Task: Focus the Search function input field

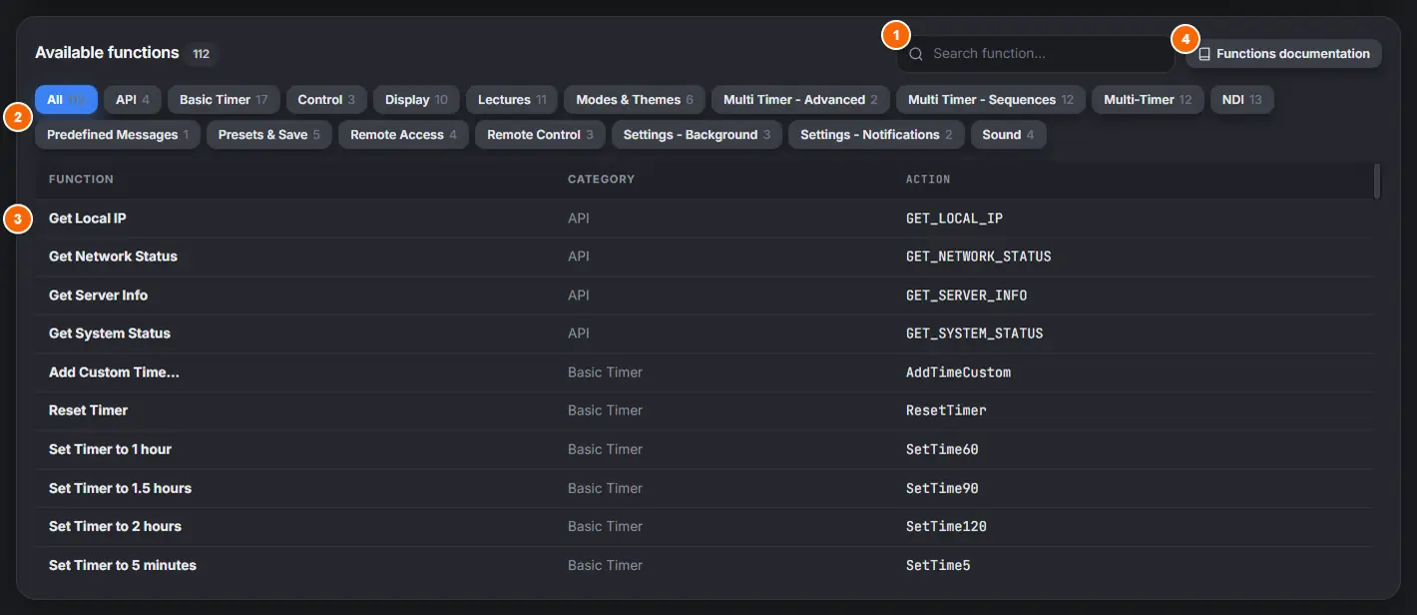Action: click(x=1035, y=54)
